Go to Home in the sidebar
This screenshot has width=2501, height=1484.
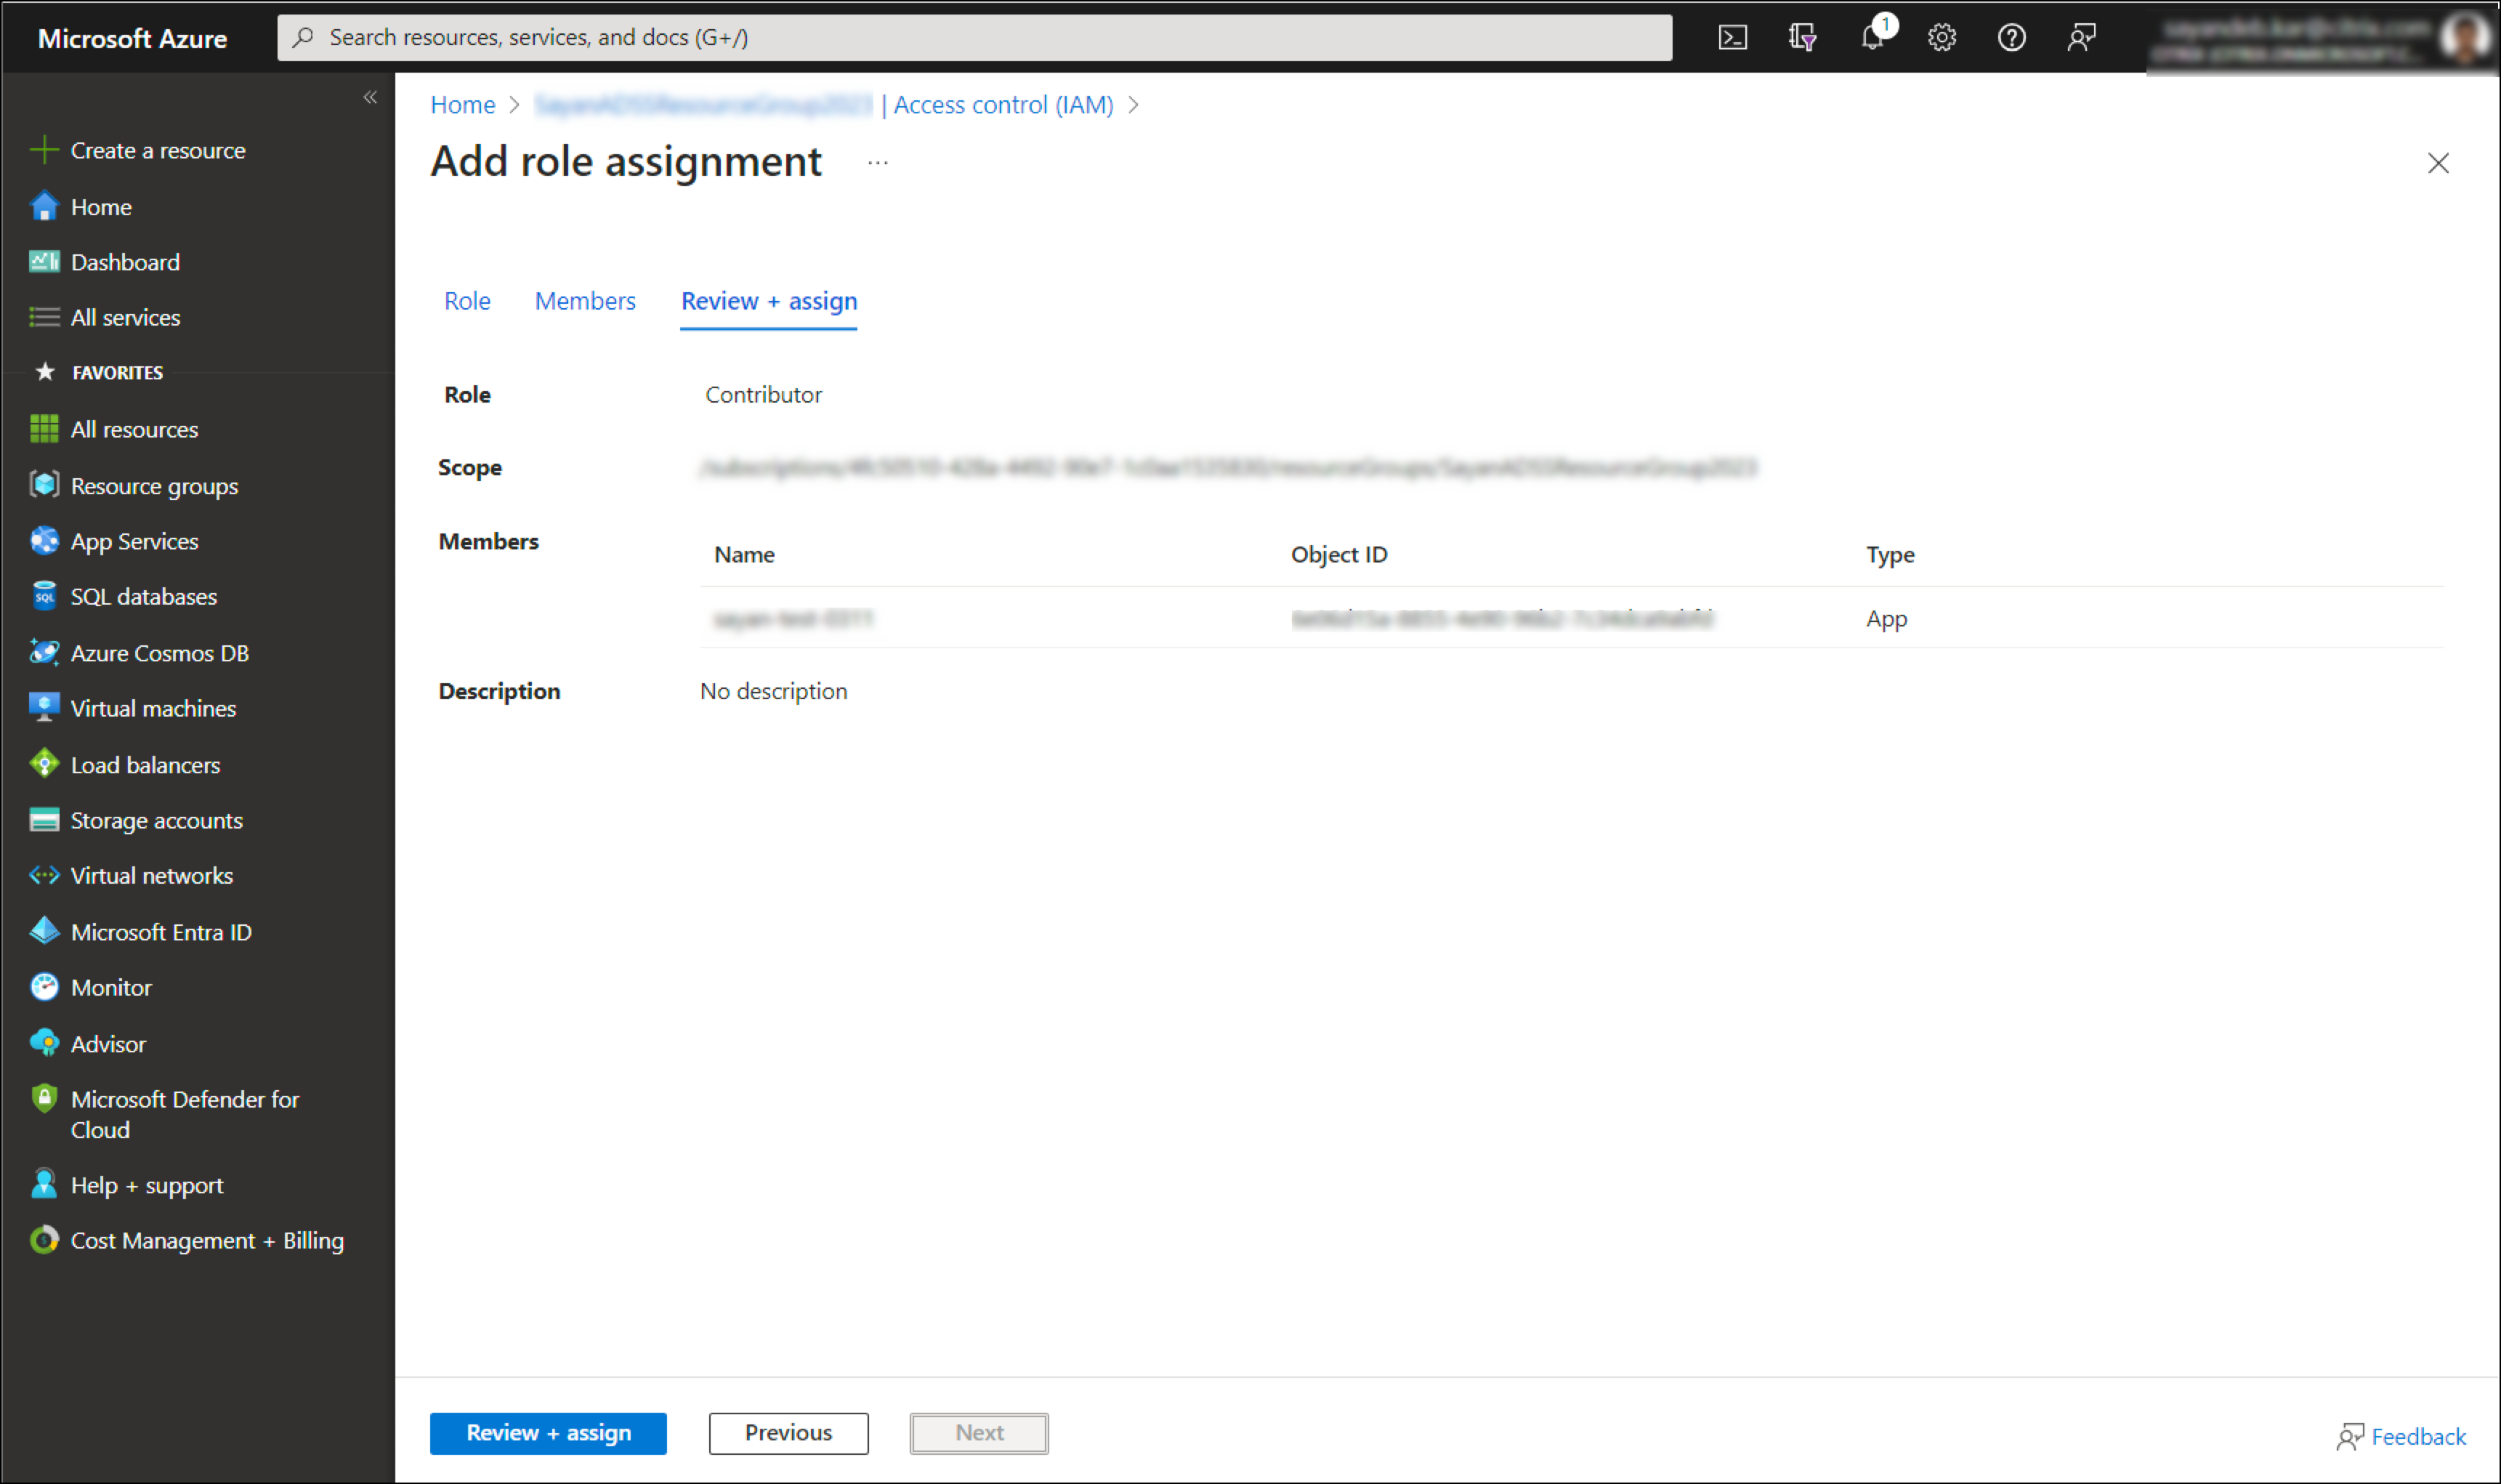point(81,207)
